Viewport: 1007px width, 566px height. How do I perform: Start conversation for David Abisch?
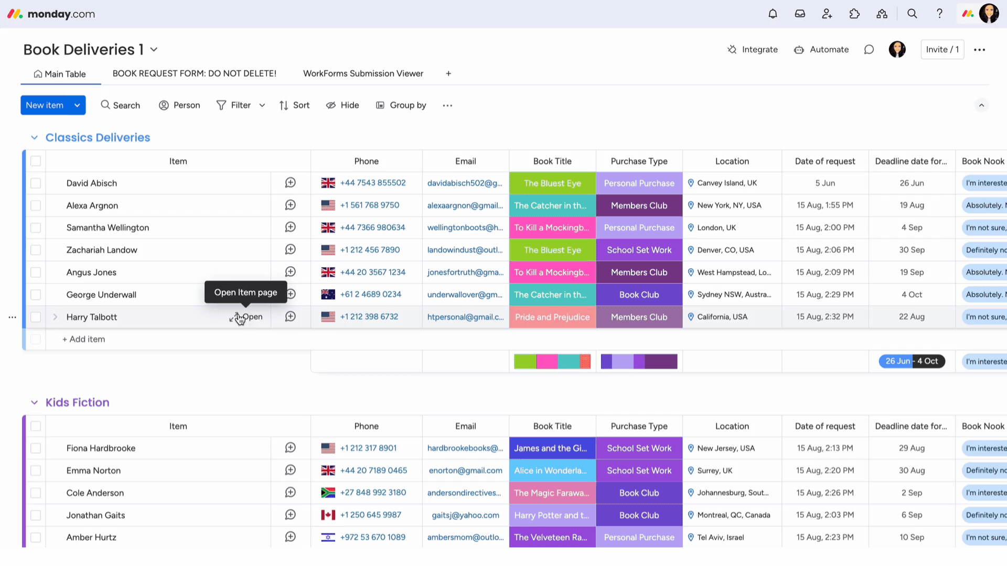(x=291, y=183)
